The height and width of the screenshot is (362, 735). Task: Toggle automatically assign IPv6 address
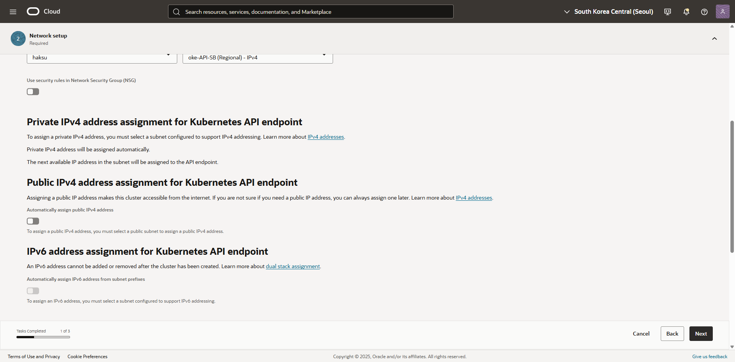(33, 291)
